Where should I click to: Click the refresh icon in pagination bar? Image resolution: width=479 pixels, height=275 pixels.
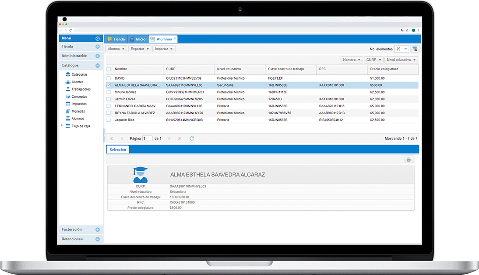[x=191, y=138]
